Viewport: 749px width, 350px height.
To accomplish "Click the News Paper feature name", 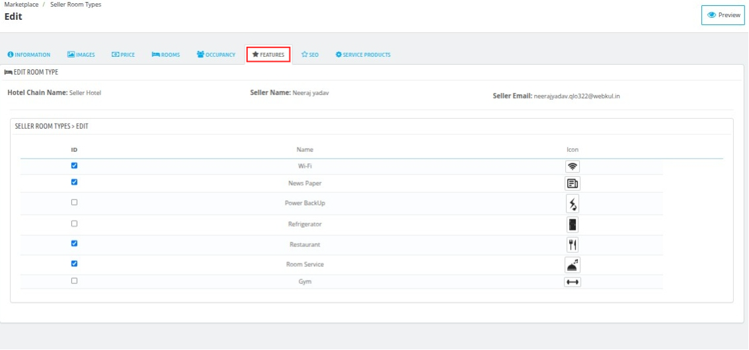I will 305,184.
